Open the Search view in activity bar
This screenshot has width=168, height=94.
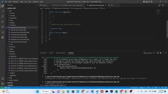pos(3,11)
